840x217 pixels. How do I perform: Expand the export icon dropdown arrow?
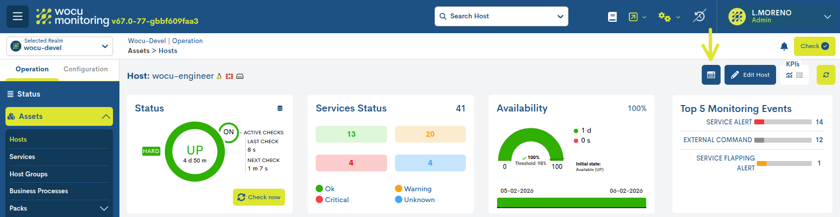[644, 17]
